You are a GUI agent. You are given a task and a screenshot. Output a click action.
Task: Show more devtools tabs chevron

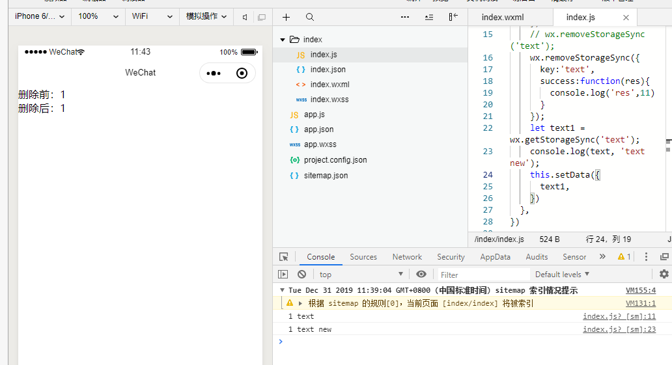(x=602, y=256)
